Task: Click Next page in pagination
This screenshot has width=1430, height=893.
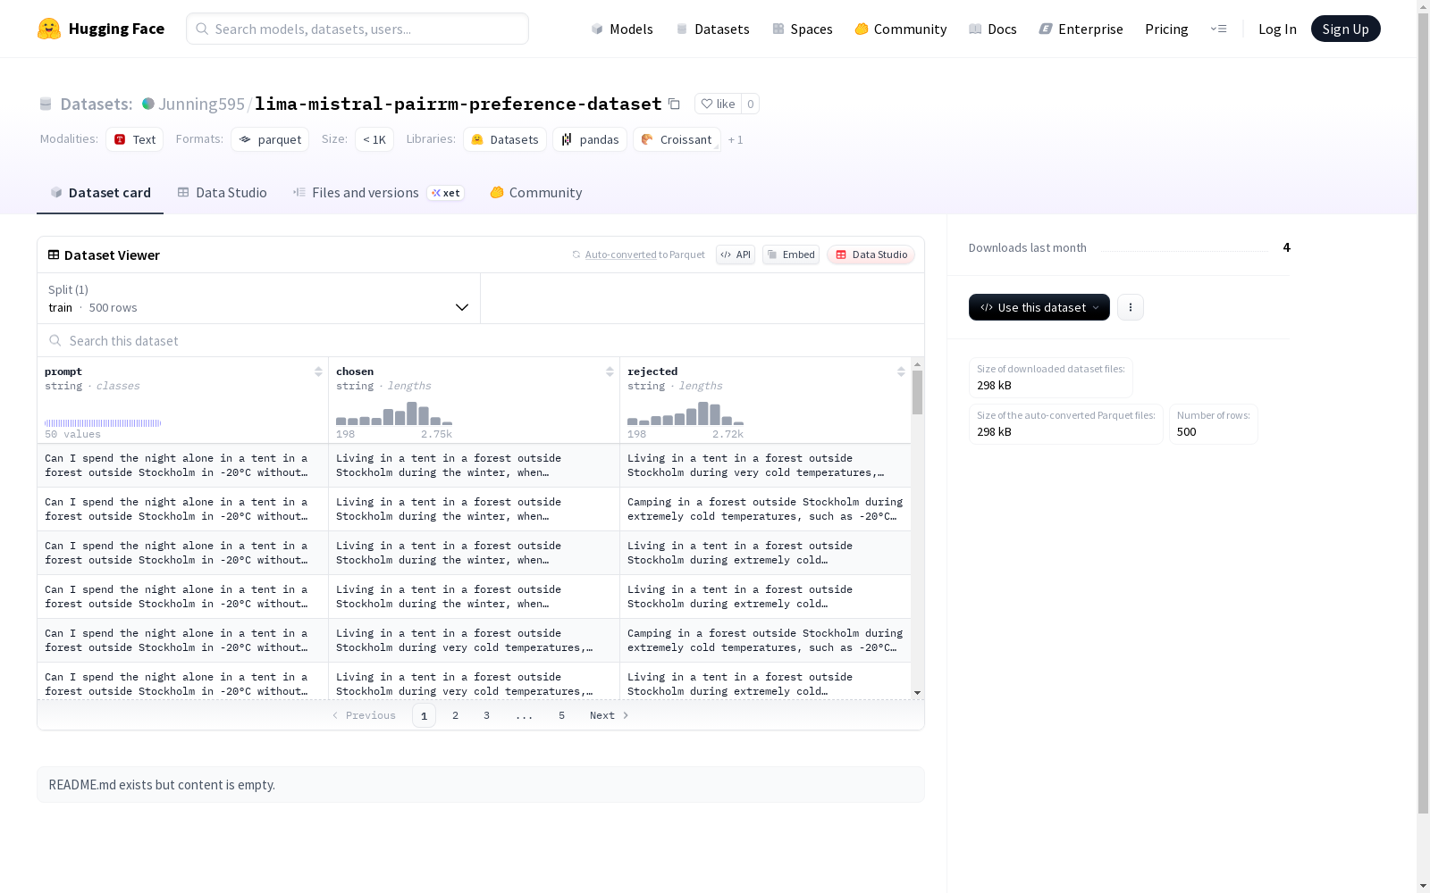Action: click(610, 715)
